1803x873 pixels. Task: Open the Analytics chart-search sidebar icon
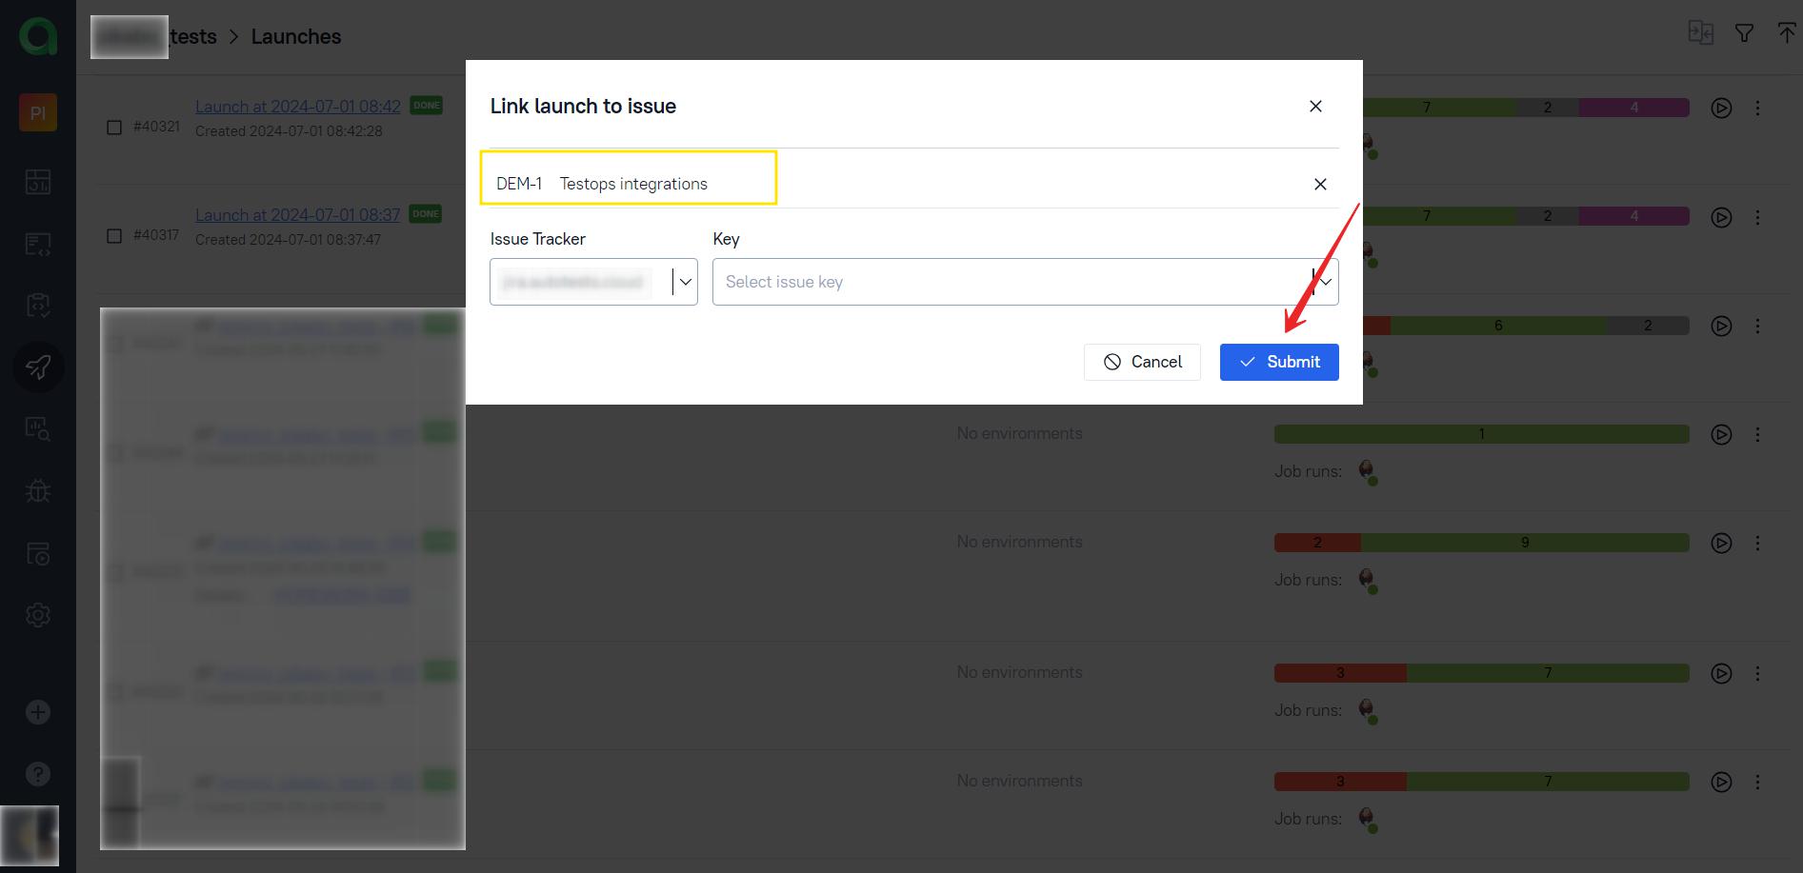[38, 428]
